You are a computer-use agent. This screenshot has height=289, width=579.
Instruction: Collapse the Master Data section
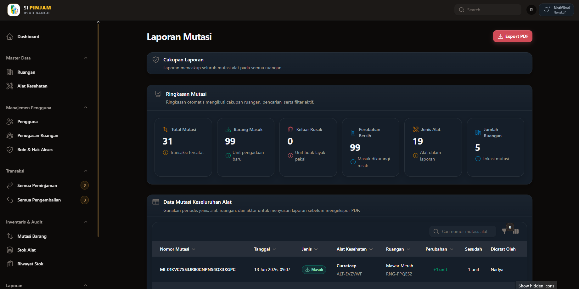(86, 58)
